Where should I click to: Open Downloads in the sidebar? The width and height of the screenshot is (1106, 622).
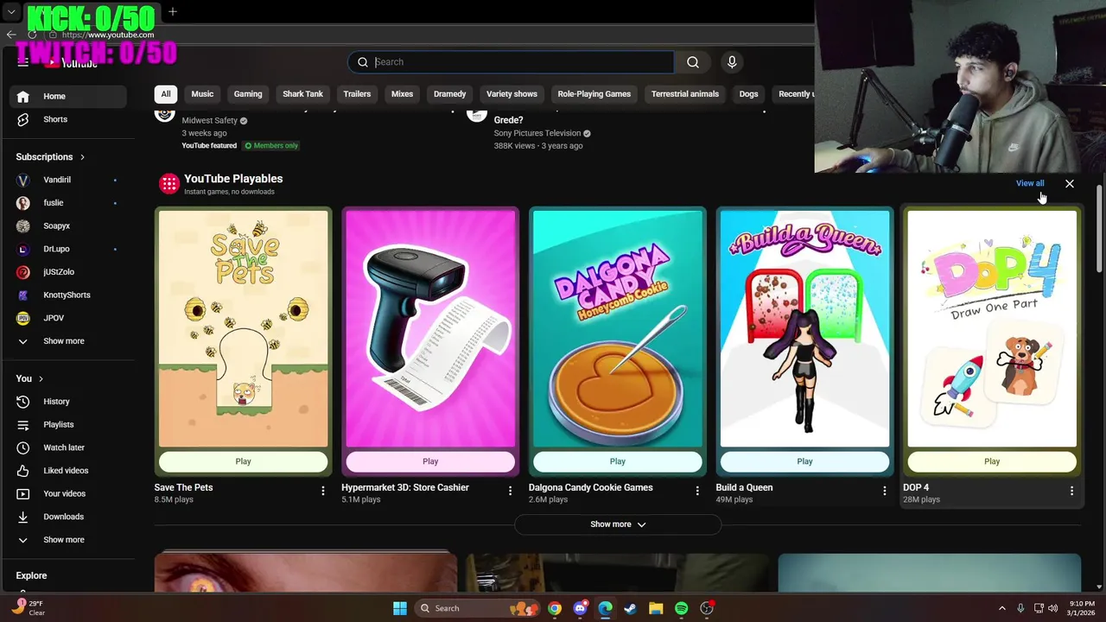[68, 517]
